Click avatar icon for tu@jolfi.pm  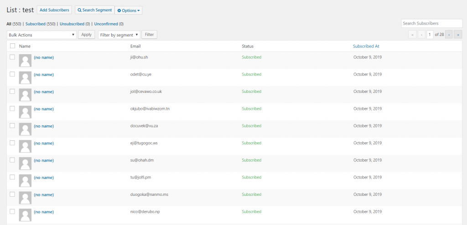coord(25,181)
